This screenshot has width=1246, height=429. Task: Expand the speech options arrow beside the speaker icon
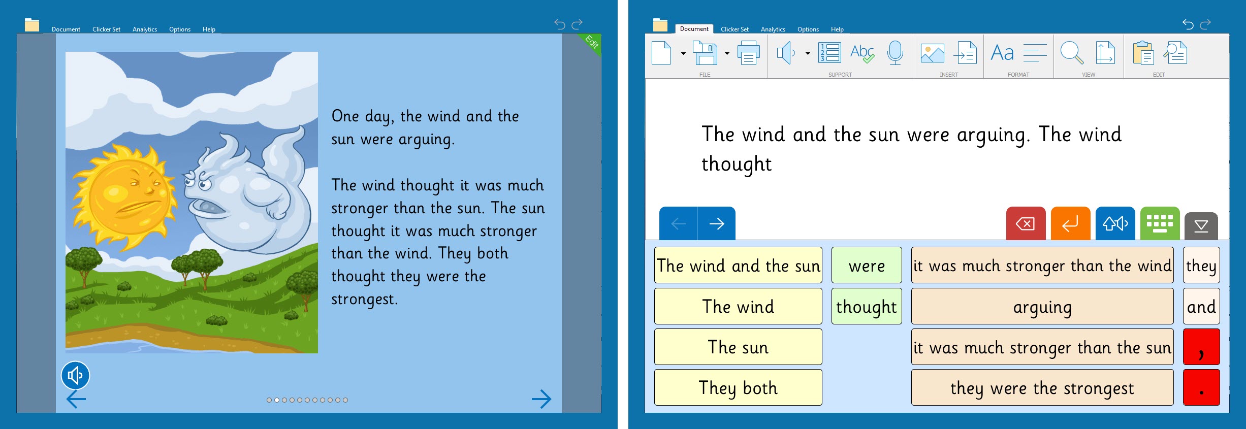(808, 53)
